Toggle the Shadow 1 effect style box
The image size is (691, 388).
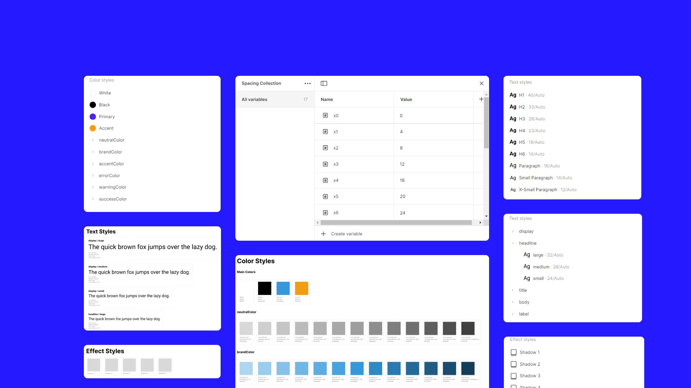click(514, 352)
